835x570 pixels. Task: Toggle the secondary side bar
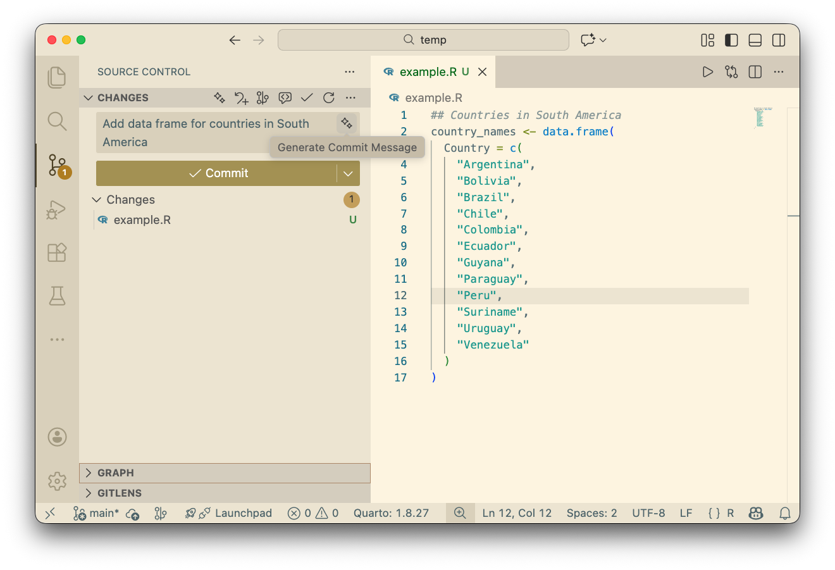click(779, 40)
